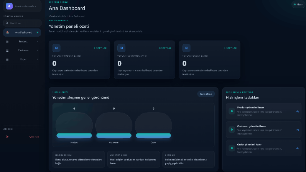Image resolution: width=306 pixels, height=172 pixels.
Task: Click the search magnifier icon
Action: 7,23
